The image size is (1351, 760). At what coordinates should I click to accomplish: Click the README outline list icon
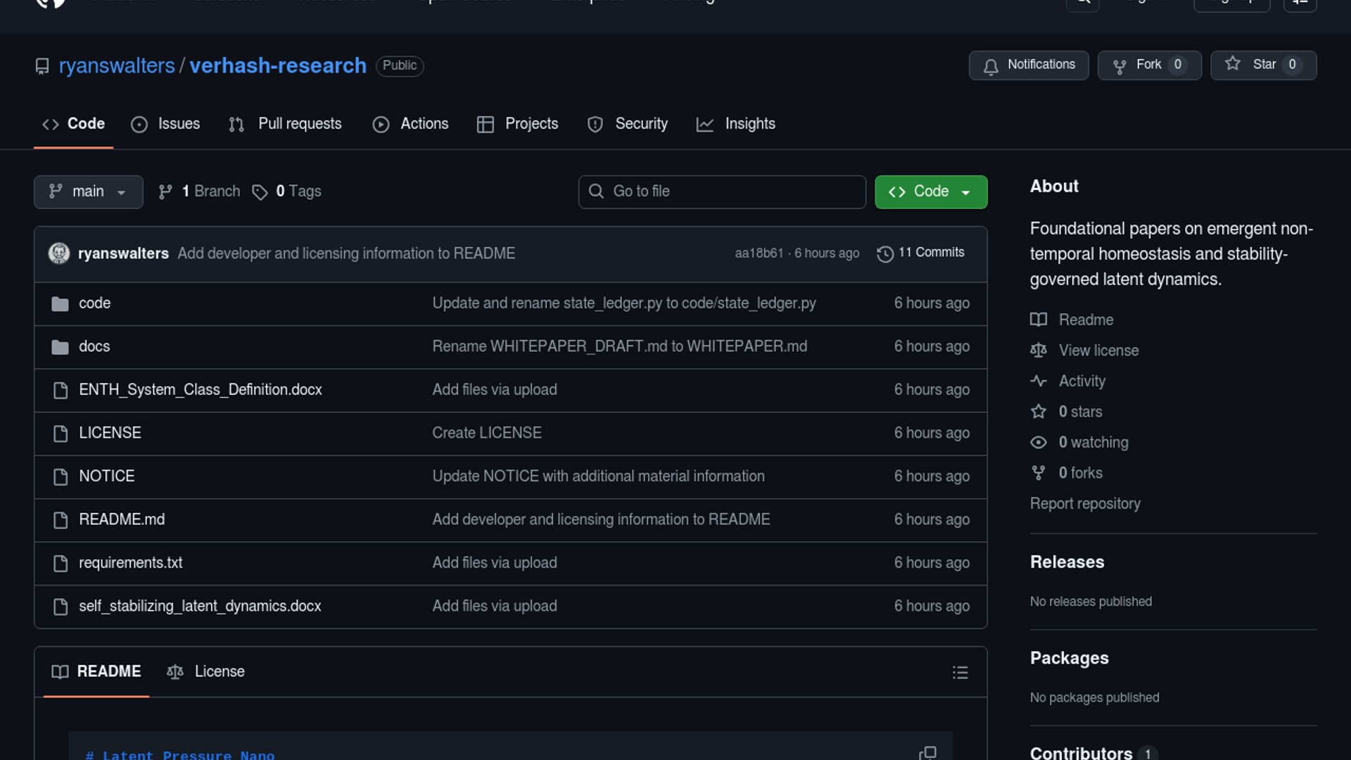coord(960,672)
